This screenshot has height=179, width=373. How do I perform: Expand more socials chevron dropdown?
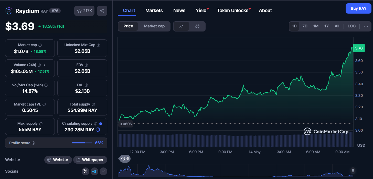pos(103,171)
